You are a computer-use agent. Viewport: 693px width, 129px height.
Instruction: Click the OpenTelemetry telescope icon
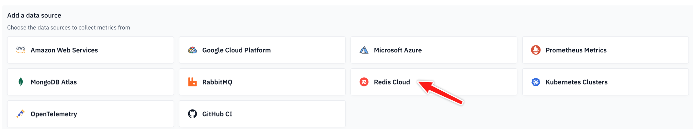click(21, 114)
